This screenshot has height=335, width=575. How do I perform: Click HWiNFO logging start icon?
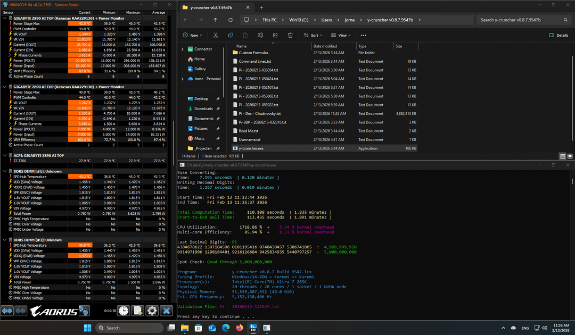137,311
